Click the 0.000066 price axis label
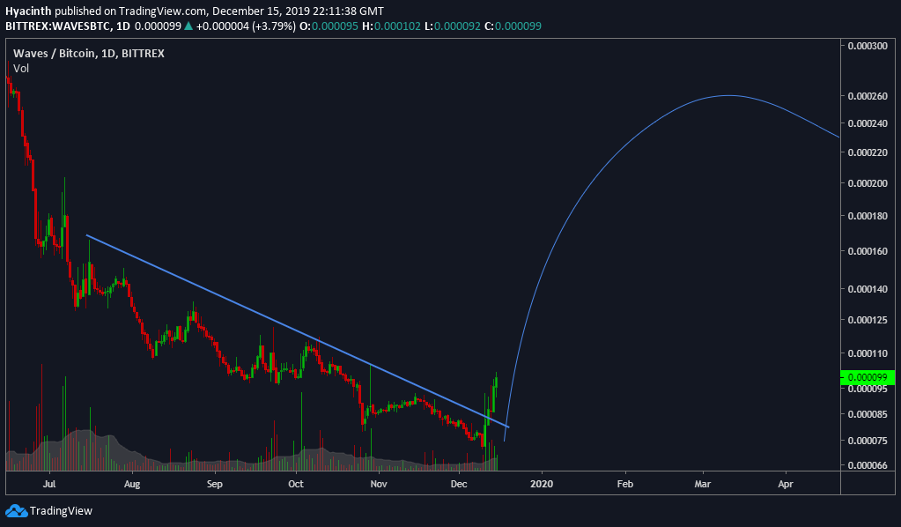Viewport: 901px width, 527px height. coord(868,465)
